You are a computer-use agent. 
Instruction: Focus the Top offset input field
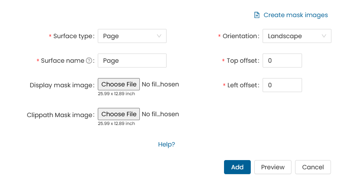[x=282, y=61]
